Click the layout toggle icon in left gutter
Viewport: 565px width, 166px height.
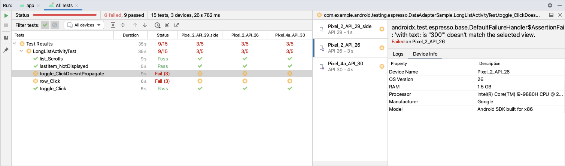click(x=6, y=38)
